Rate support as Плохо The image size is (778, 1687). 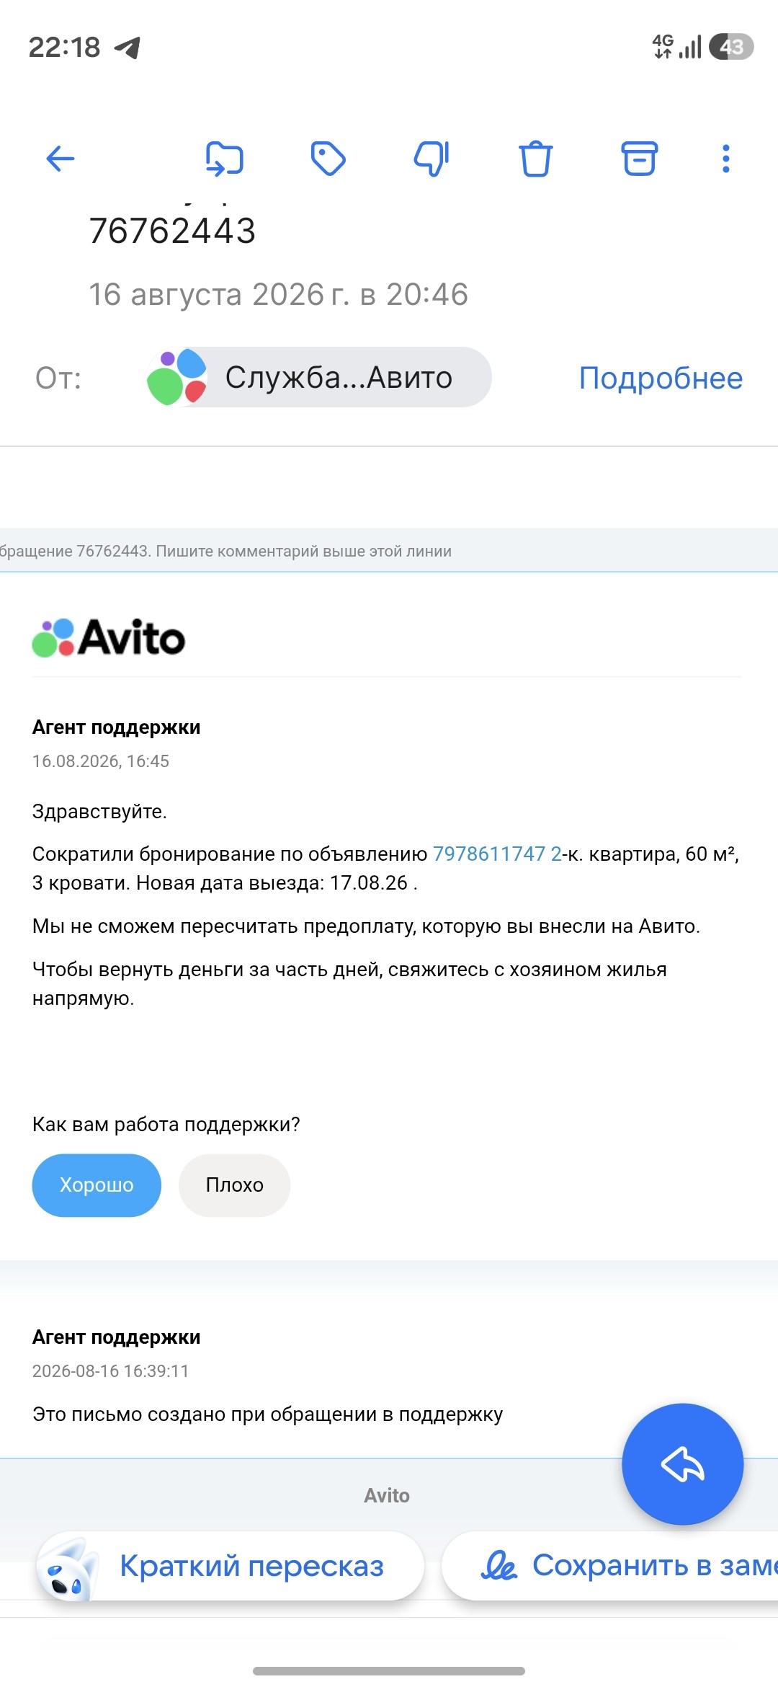[x=234, y=1185]
